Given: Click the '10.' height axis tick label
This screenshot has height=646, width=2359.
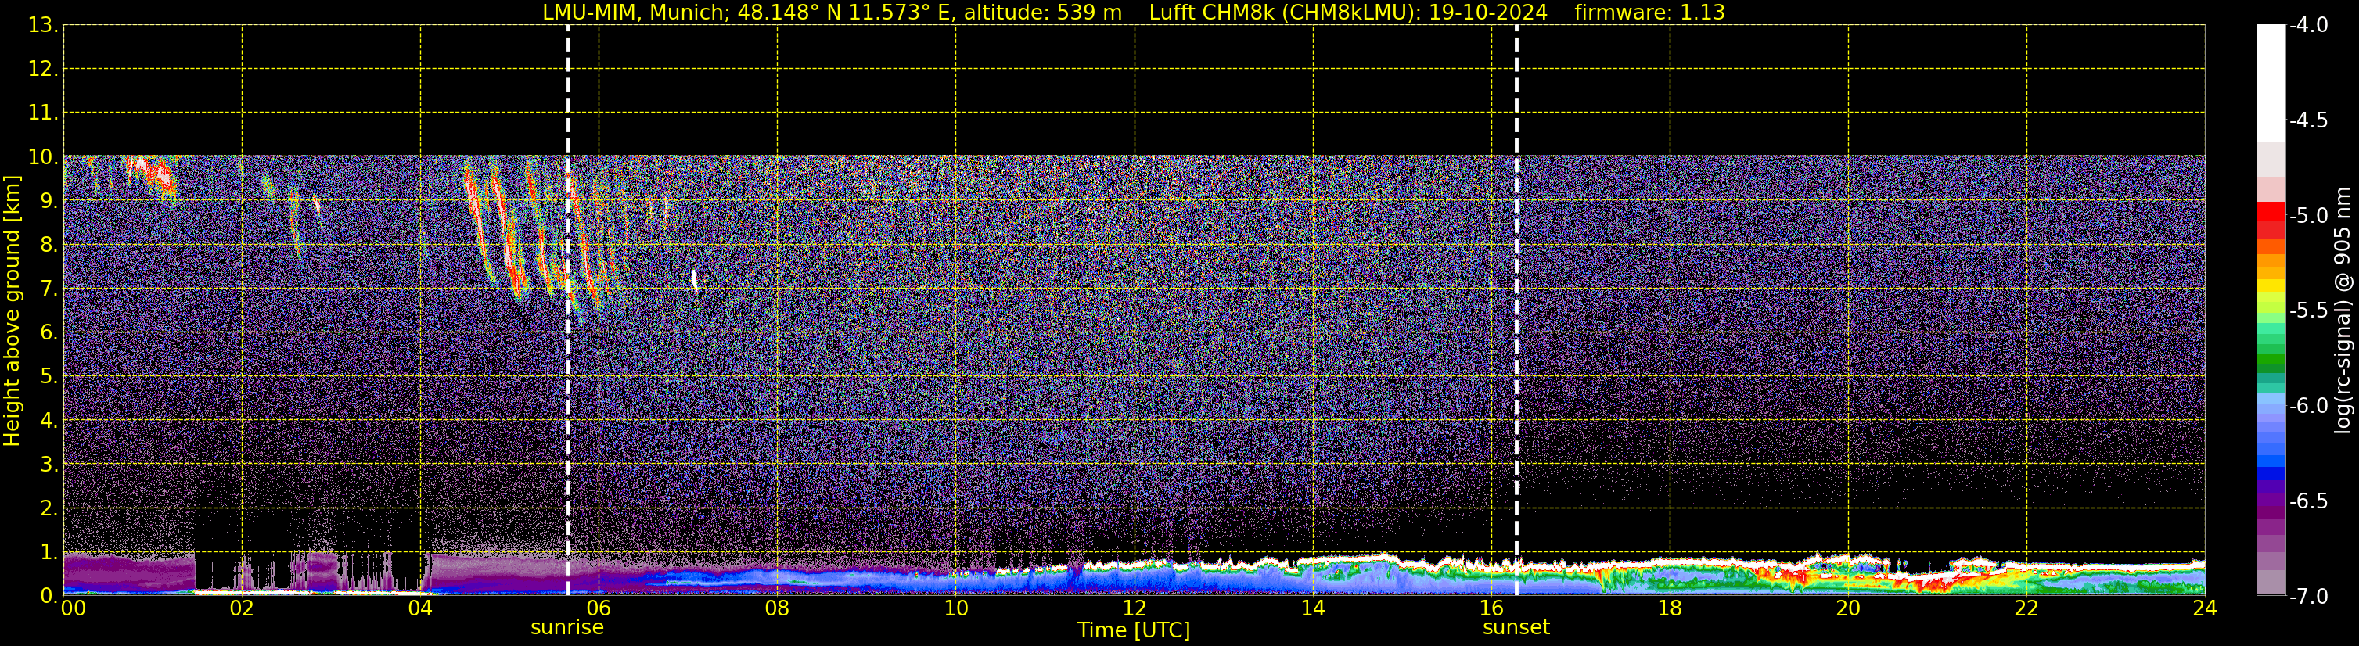Looking at the screenshot, I should tap(43, 157).
